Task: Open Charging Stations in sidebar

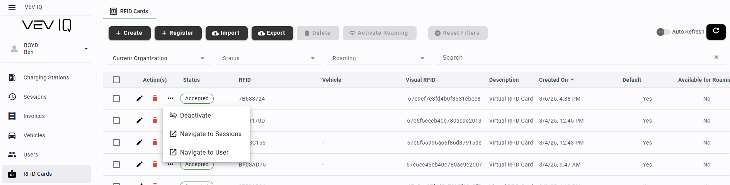Action: coord(46,77)
